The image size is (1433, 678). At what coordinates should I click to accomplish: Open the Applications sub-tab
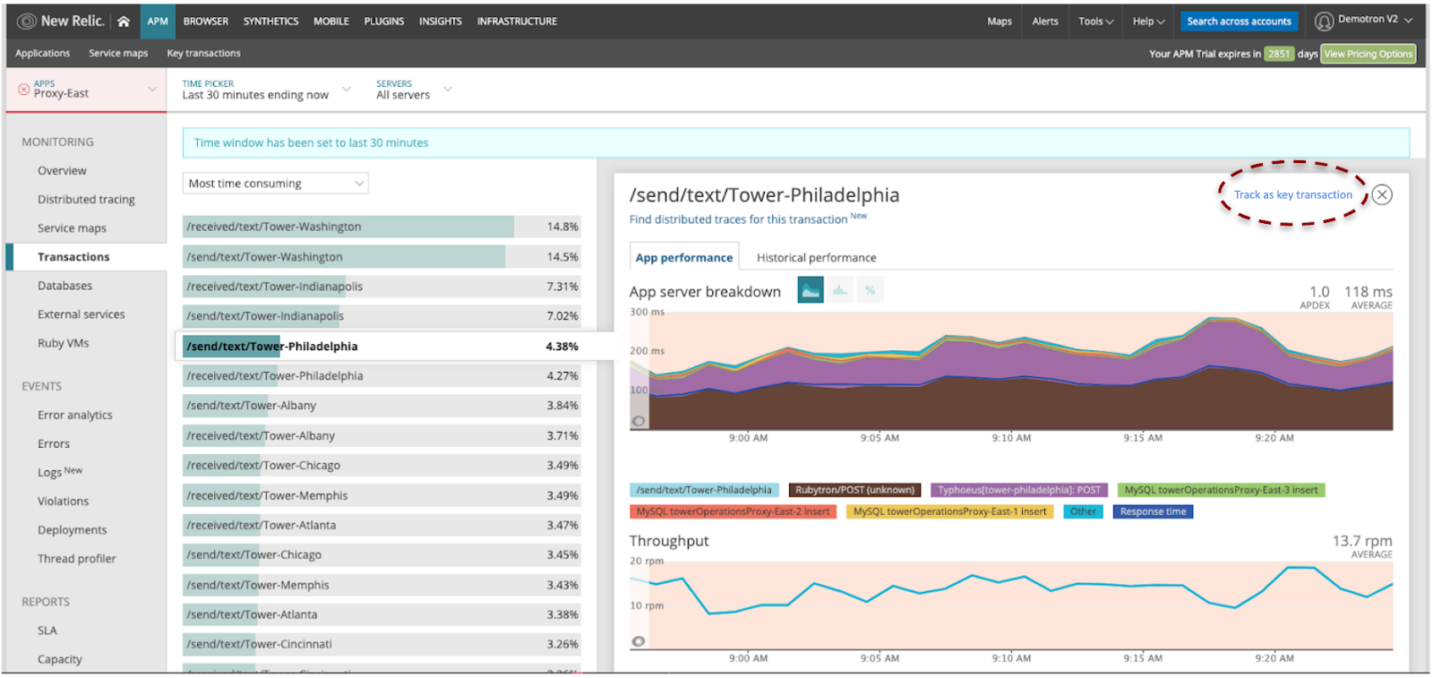(x=42, y=54)
